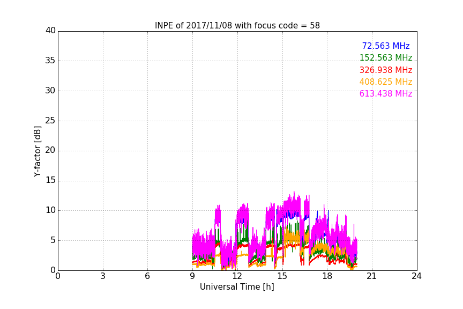Select the orange 408.625 MHz legend label

click(386, 82)
